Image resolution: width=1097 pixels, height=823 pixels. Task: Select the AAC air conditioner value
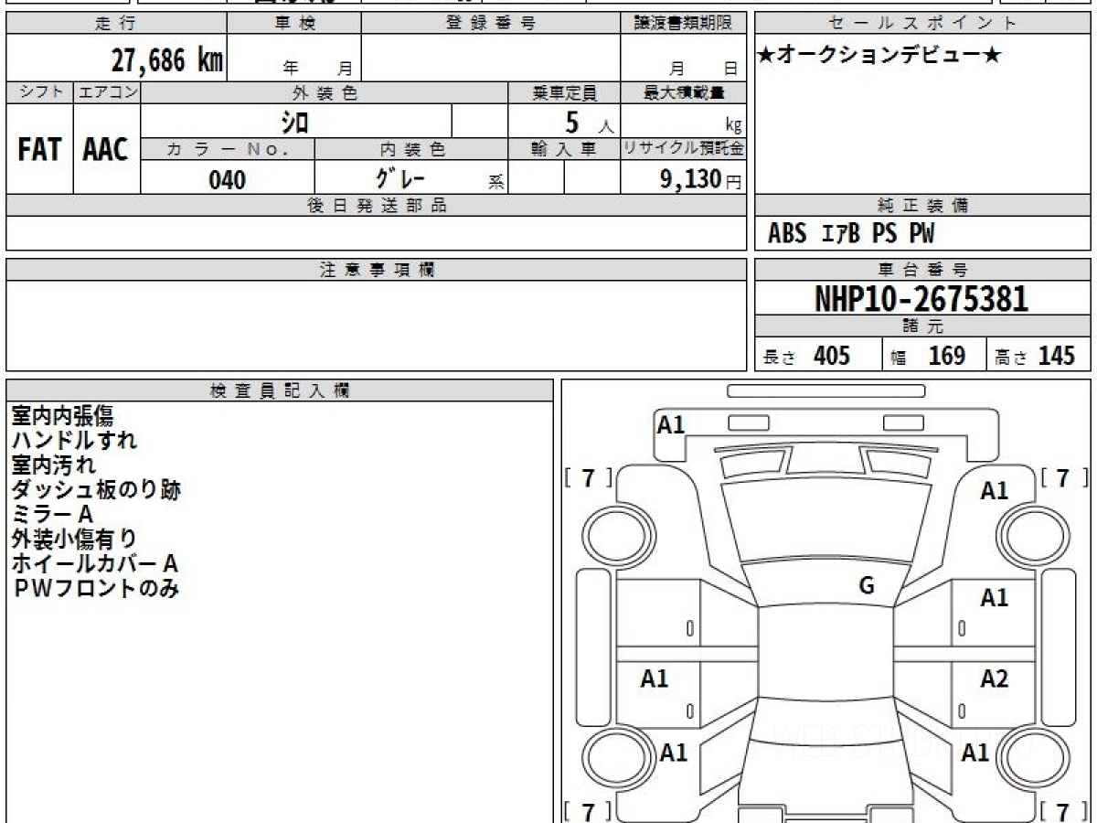[106, 150]
